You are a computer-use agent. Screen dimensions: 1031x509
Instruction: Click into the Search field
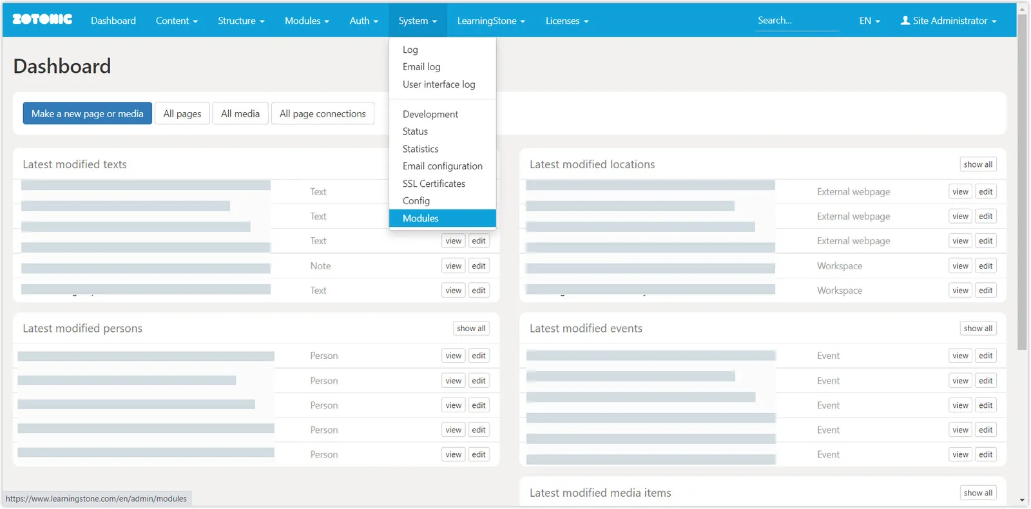[x=797, y=21]
